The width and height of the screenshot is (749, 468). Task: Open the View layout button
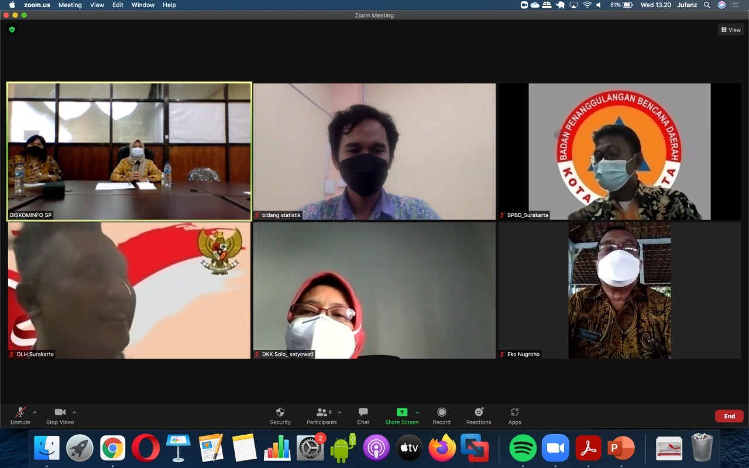731,30
